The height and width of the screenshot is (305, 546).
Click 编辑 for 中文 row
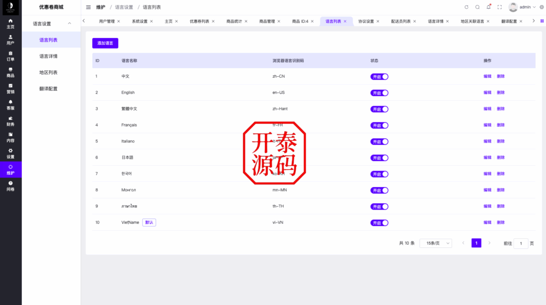pyautogui.click(x=487, y=76)
